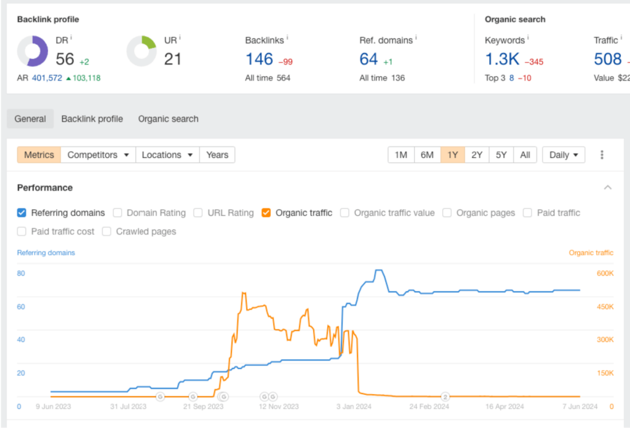This screenshot has height=428, width=630.
Task: Open the three-dot options menu near Daily
Action: coord(602,154)
